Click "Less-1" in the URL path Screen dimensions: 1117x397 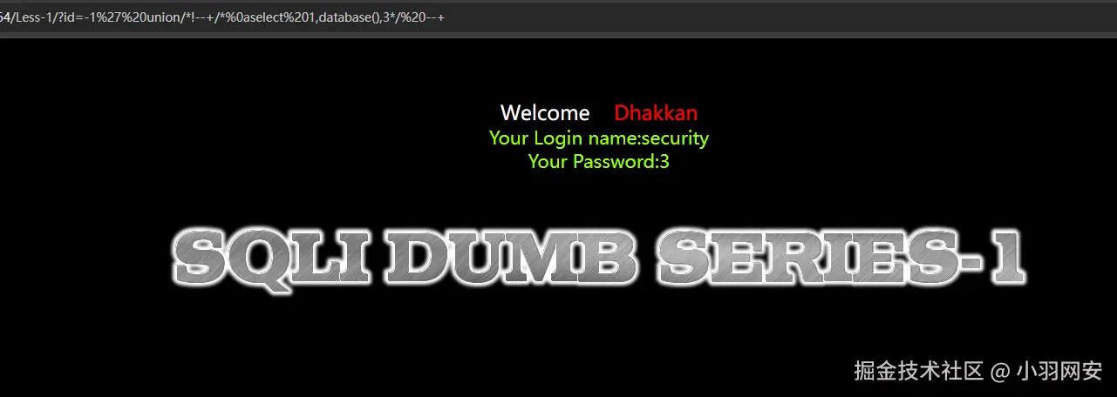(33, 17)
